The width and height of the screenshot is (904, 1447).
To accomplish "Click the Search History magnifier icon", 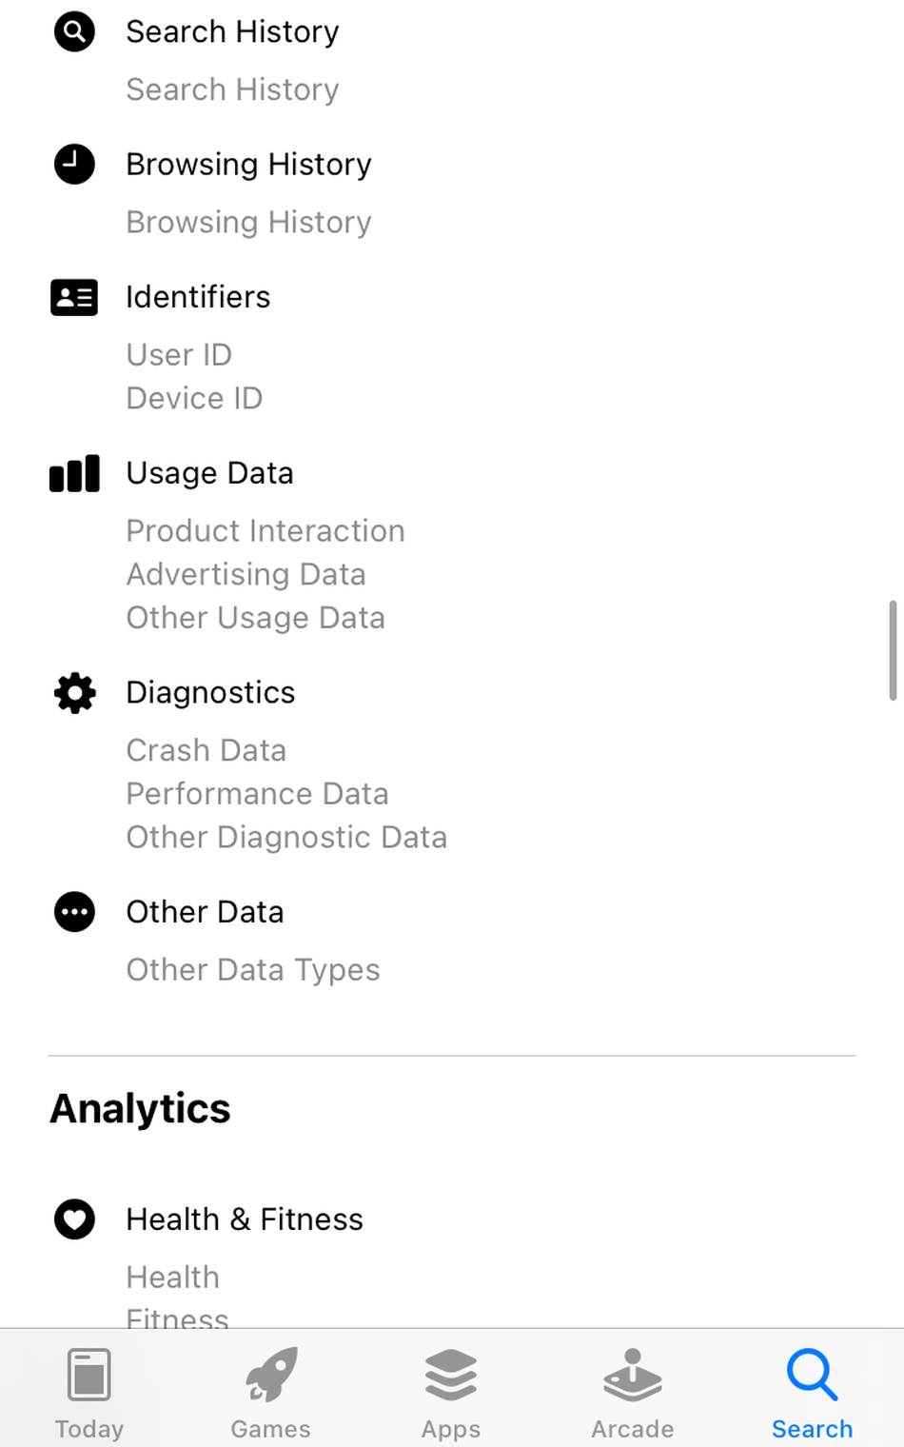I will click(74, 31).
